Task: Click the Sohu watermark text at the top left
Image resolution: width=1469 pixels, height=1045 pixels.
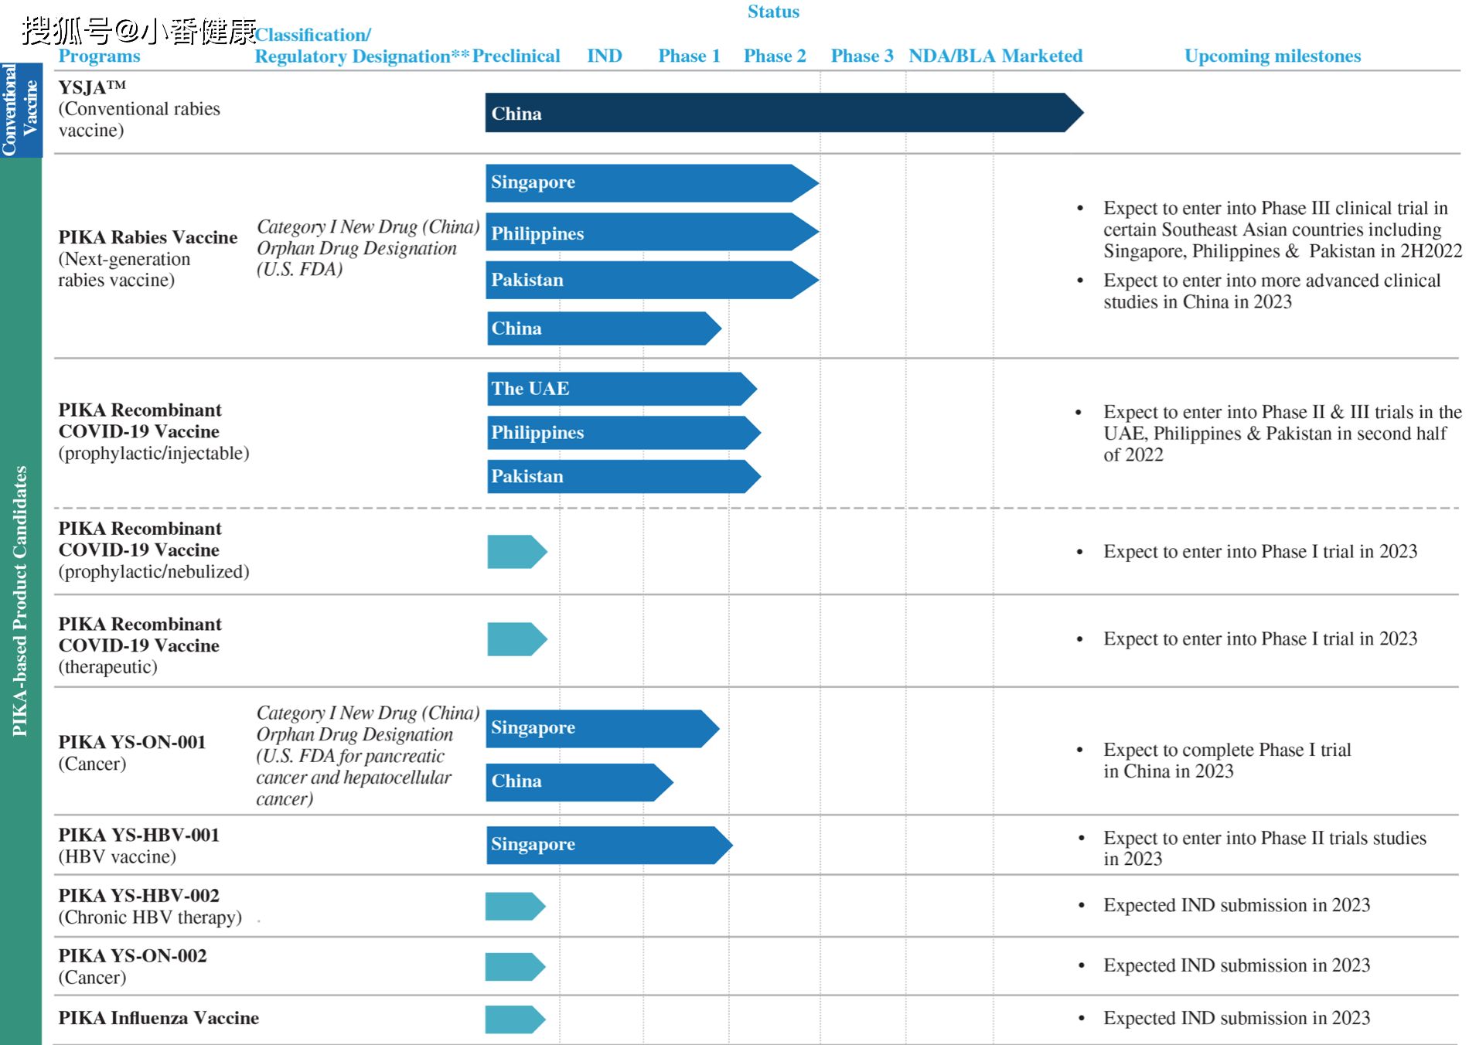Action: tap(139, 31)
